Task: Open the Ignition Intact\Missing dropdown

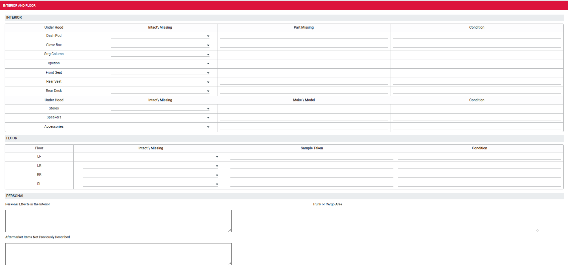Action: click(x=160, y=63)
